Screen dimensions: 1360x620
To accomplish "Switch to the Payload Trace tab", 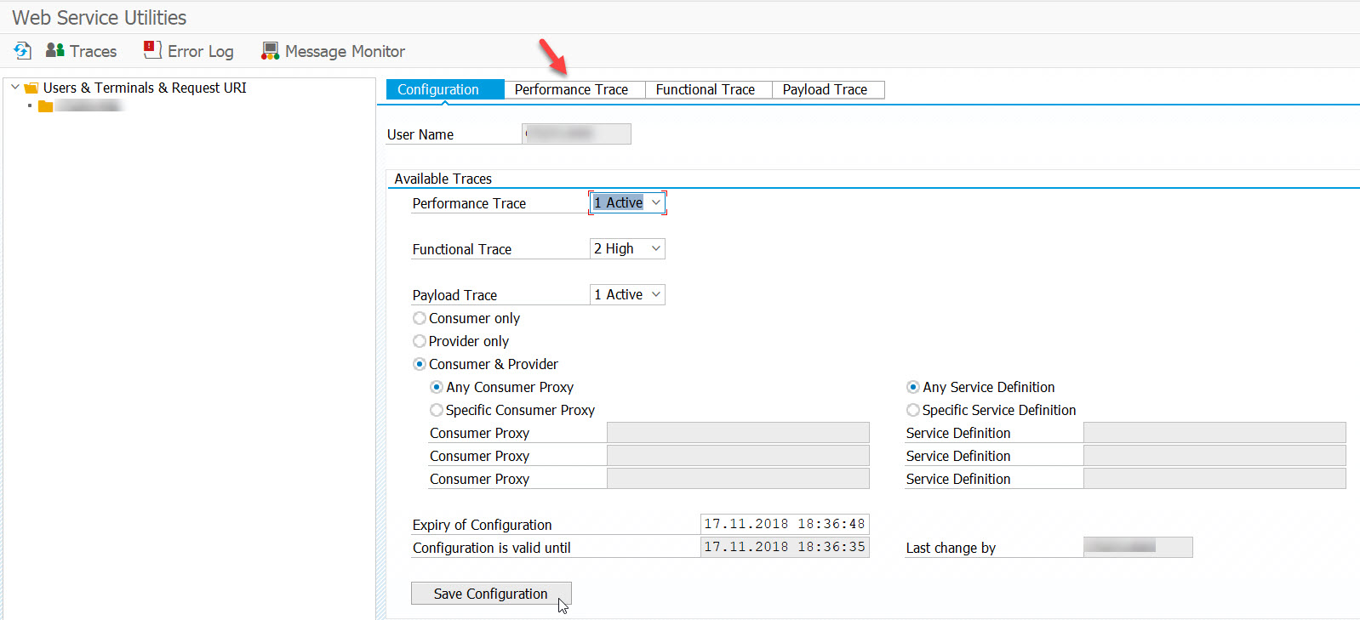I will (828, 89).
